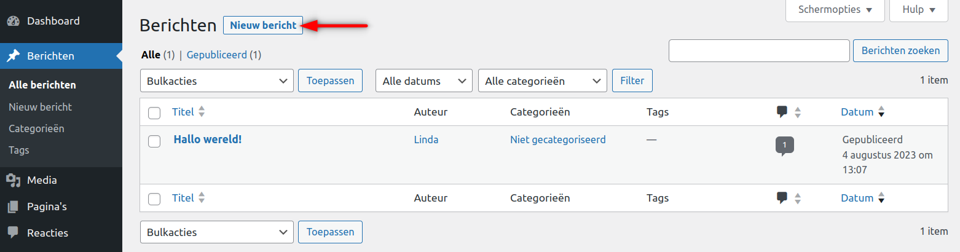Focus the search posts input field

pyautogui.click(x=759, y=50)
